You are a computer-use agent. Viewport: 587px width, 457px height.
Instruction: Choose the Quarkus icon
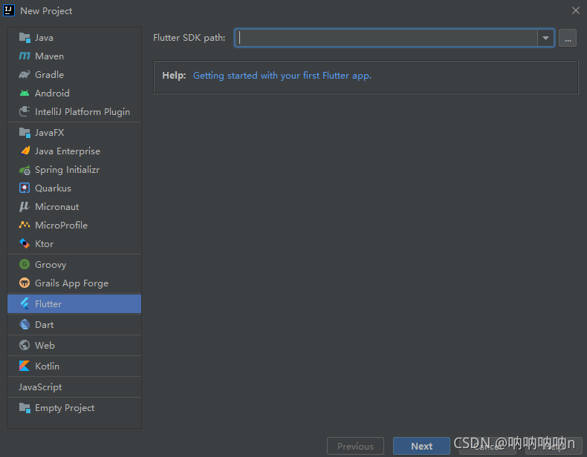pyautogui.click(x=25, y=188)
